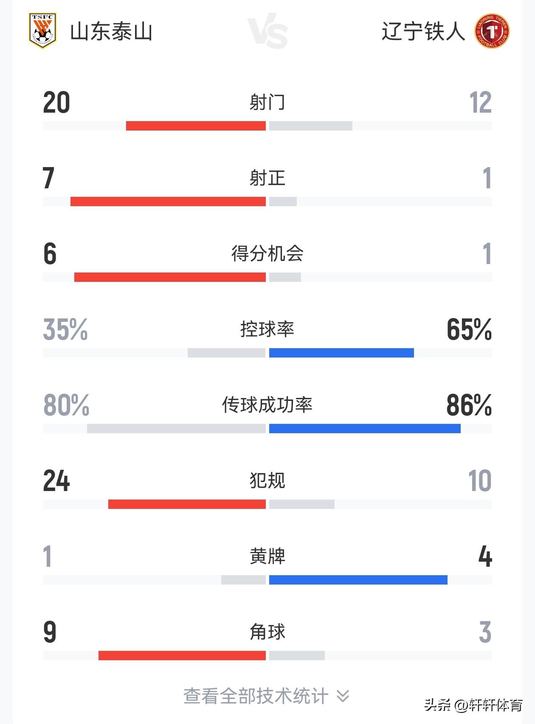Screen dimensions: 535x724
Task: Click the red 角球 corner bar
Action: 182,656
